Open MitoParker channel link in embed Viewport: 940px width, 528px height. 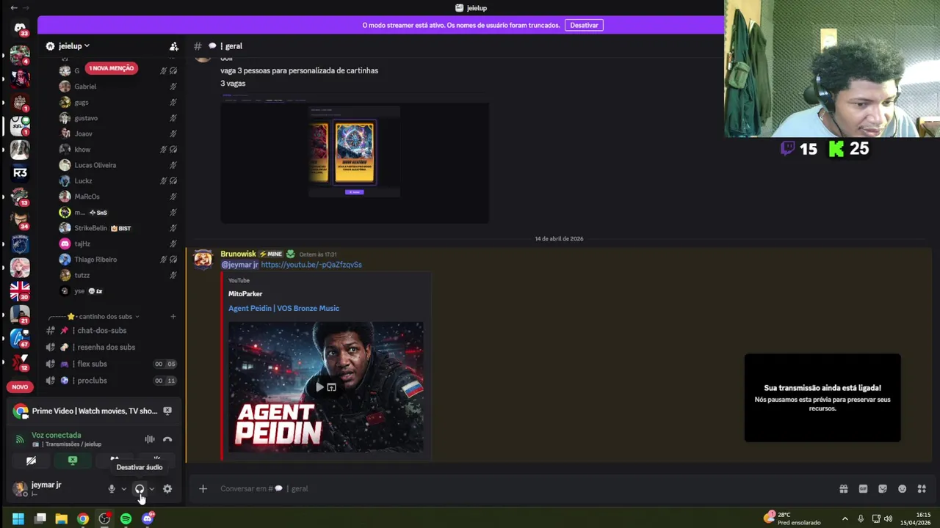pyautogui.click(x=245, y=294)
